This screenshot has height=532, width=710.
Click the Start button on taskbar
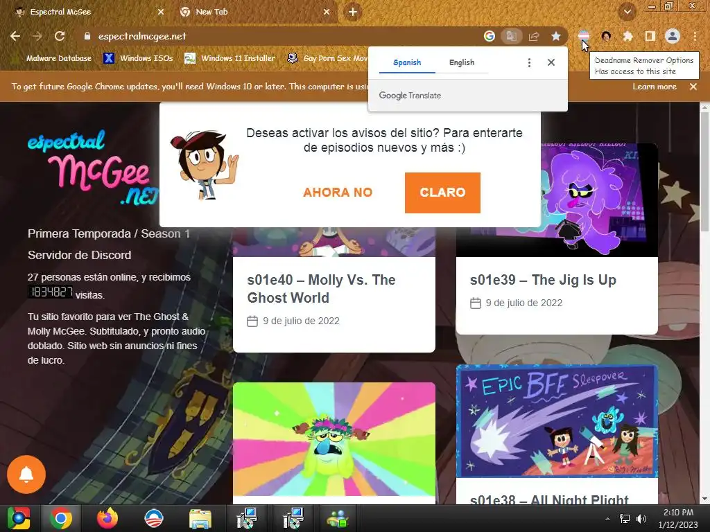(x=18, y=518)
